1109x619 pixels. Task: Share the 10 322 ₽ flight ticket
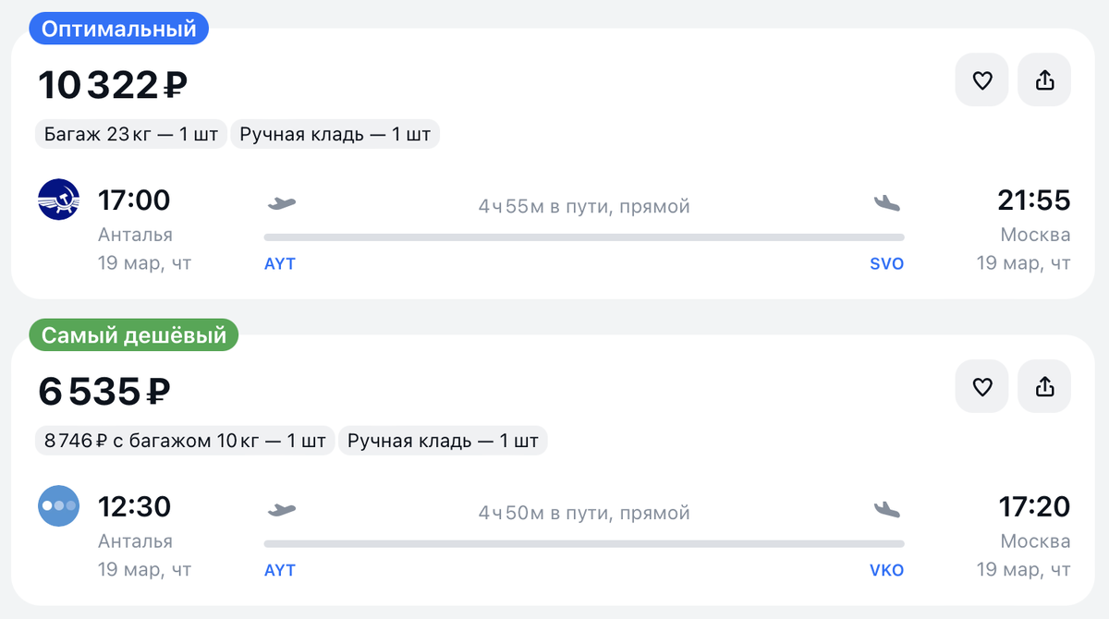pyautogui.click(x=1044, y=80)
